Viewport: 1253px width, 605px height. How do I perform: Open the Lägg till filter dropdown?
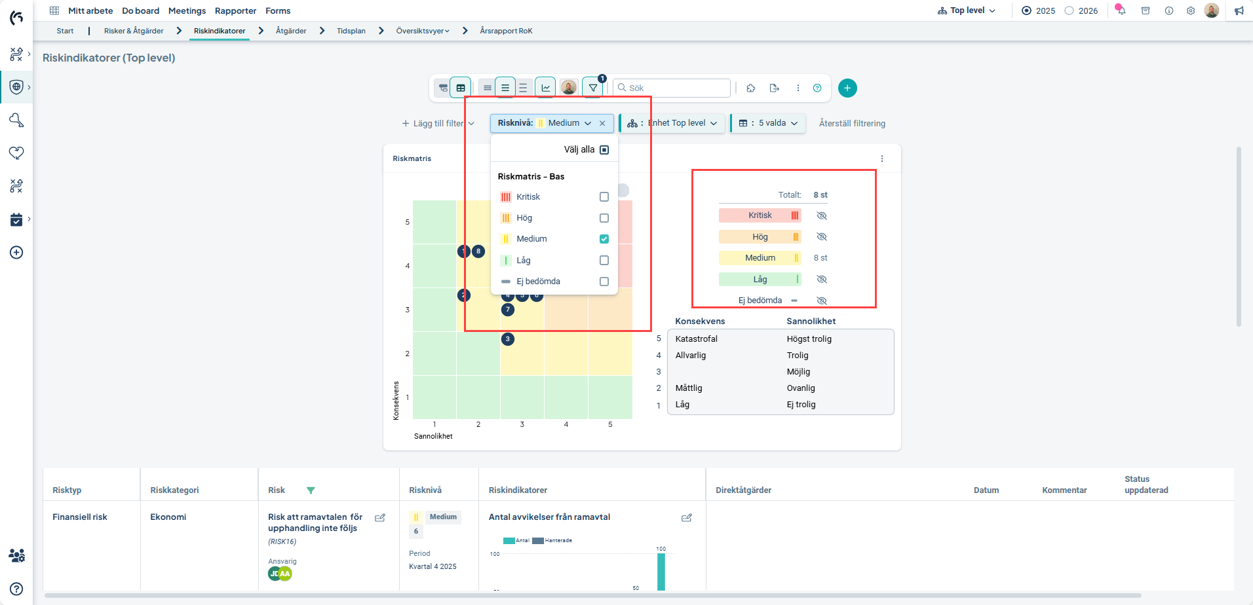coord(438,123)
